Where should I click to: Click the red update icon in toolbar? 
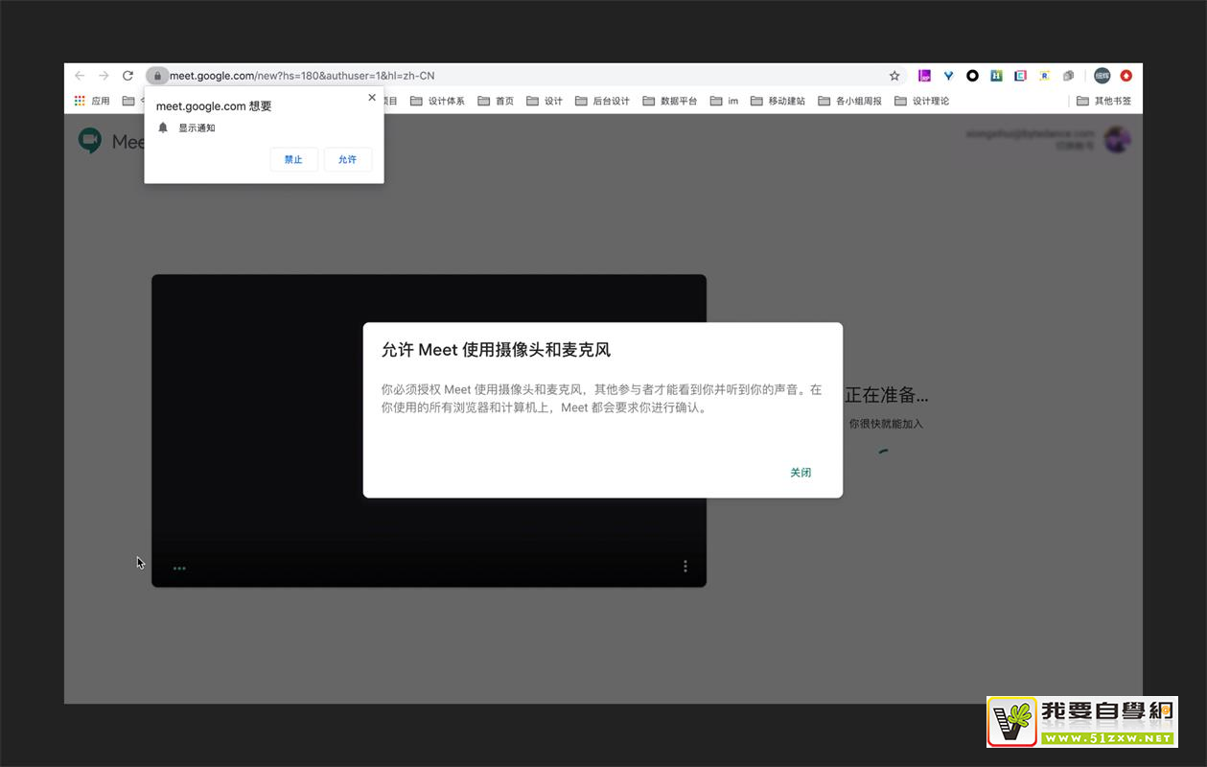(x=1126, y=76)
